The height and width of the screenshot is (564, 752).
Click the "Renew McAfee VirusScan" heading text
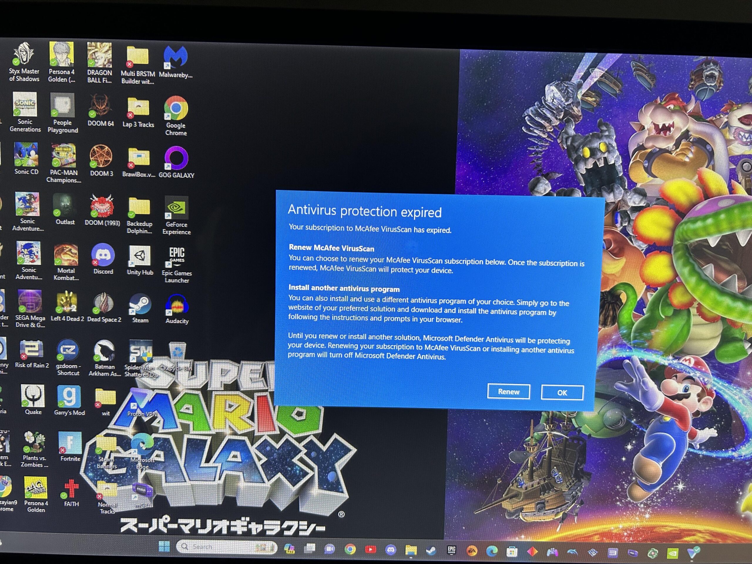(331, 248)
